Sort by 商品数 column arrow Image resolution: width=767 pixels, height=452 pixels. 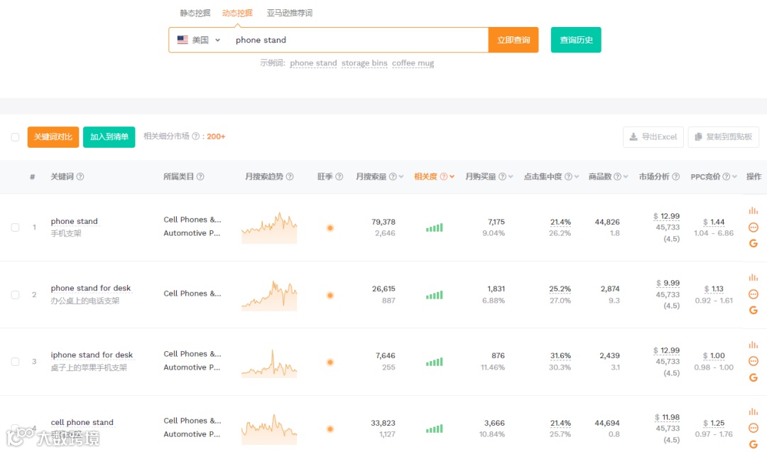pos(626,177)
